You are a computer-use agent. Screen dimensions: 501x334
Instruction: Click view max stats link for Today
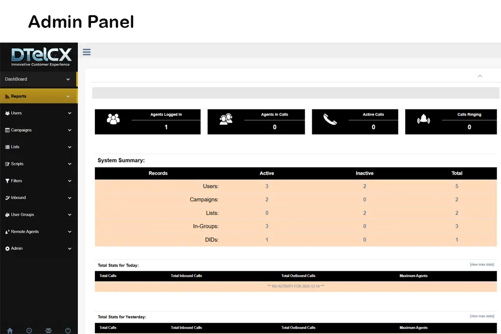(x=481, y=265)
